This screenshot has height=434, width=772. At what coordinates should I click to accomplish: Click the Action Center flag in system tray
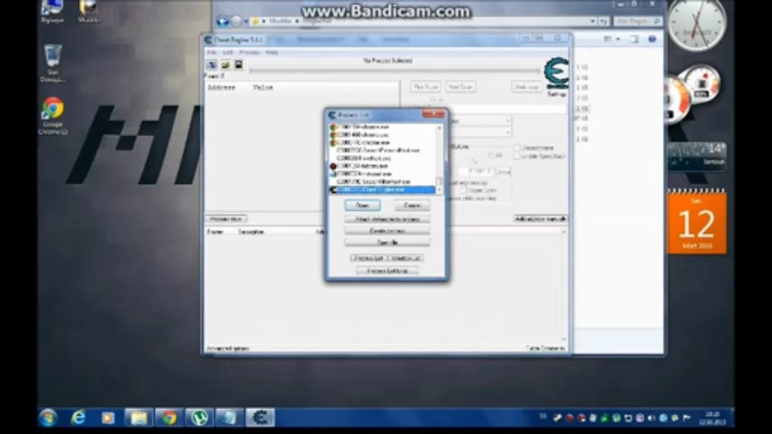(686, 417)
